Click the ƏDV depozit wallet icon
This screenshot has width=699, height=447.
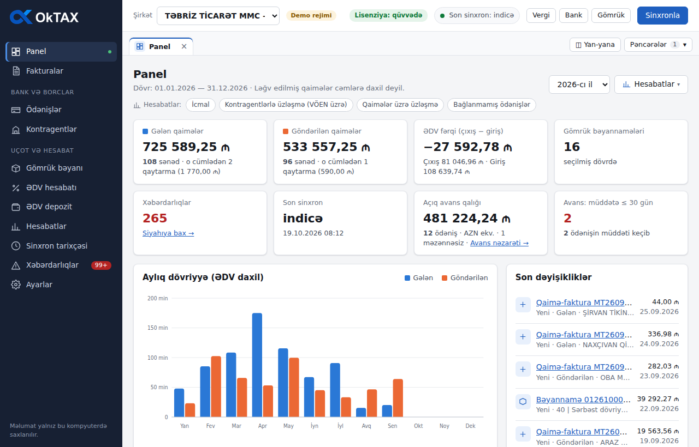(x=16, y=207)
